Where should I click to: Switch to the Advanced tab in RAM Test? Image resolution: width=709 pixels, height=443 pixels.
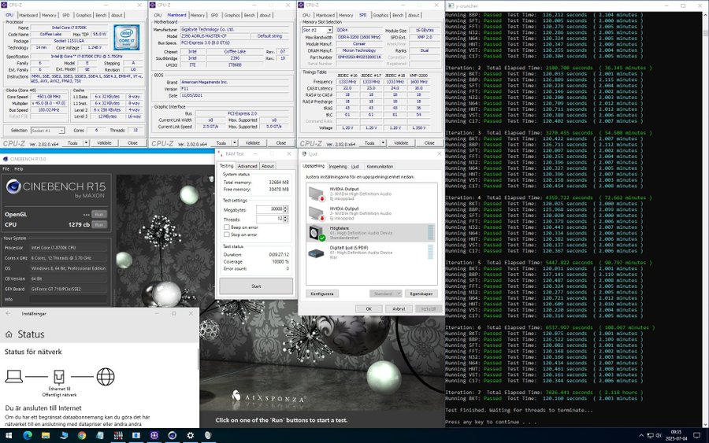(247, 166)
